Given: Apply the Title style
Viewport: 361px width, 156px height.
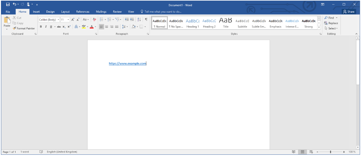Looking at the screenshot, I should (226, 23).
